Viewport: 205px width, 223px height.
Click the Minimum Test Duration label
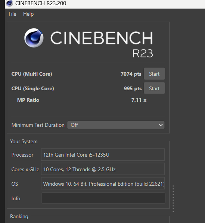point(38,125)
